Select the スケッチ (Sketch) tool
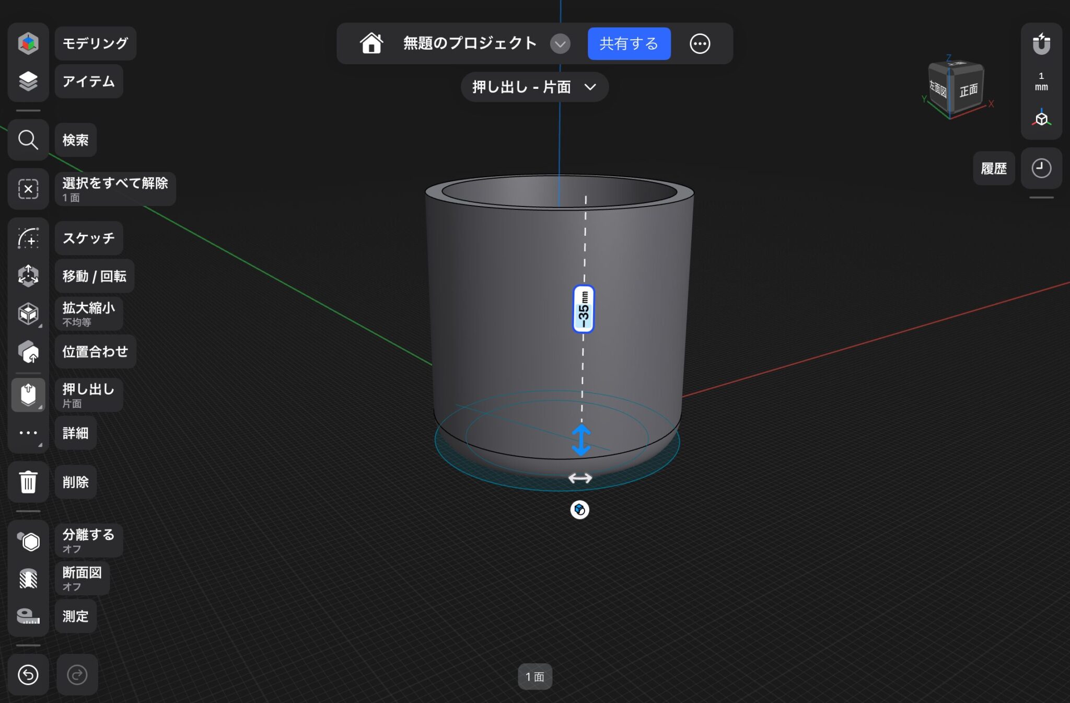Screen dimensions: 1070x703 [x=28, y=238]
